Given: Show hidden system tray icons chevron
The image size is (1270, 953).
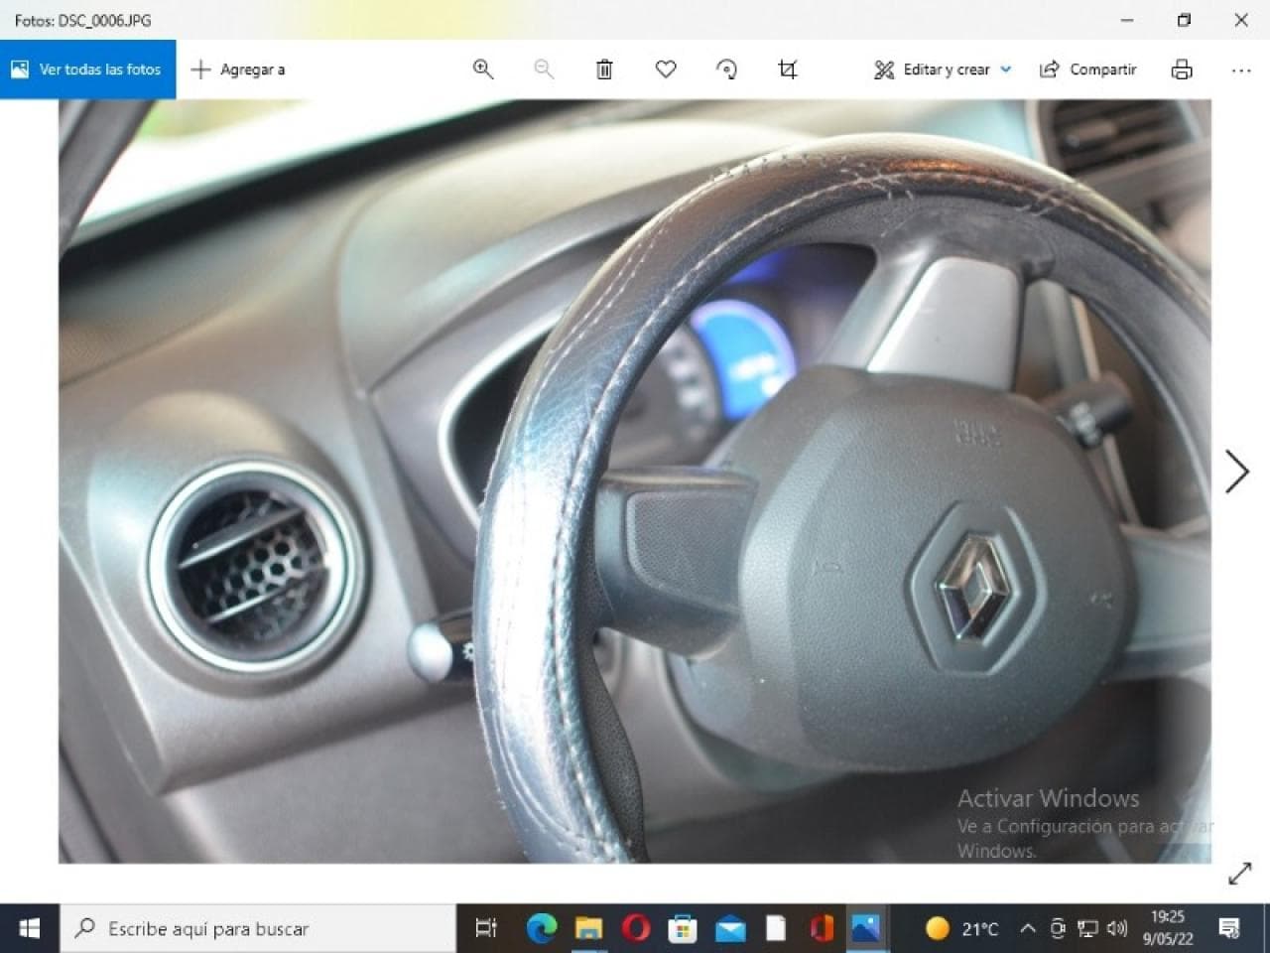Looking at the screenshot, I should pyautogui.click(x=1028, y=929).
